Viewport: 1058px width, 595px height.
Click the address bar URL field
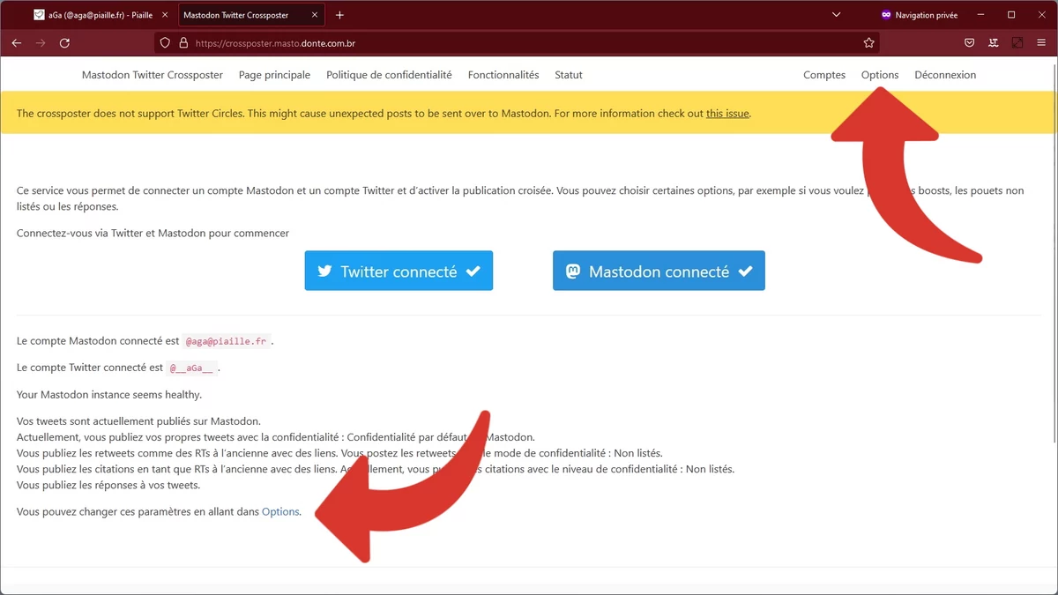pos(516,42)
